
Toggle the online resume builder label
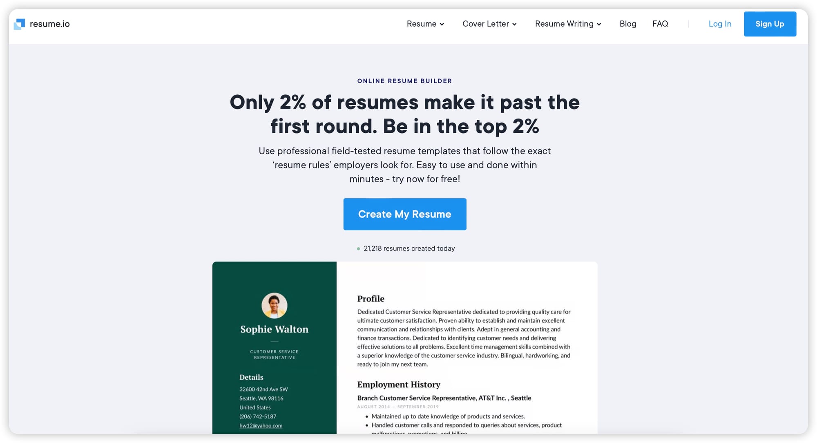tap(404, 80)
